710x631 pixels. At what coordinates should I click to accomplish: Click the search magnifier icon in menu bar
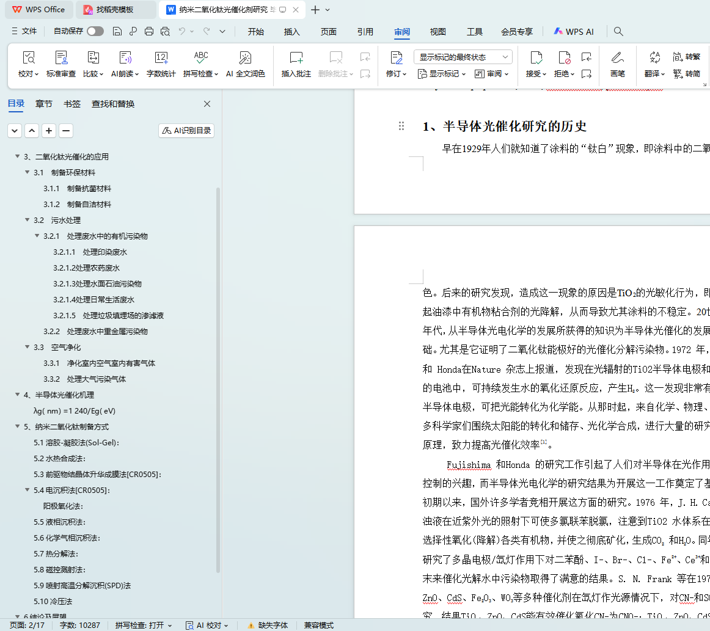(618, 32)
